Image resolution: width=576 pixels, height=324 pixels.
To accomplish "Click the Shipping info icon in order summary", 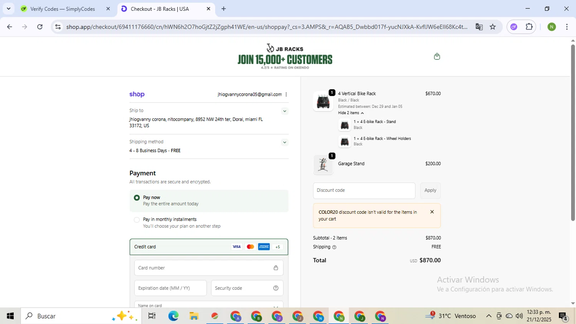I will 334,247.
